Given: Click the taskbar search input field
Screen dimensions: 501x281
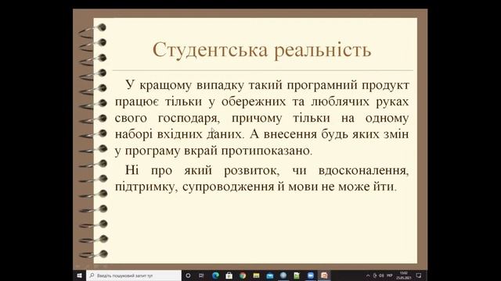Looking at the screenshot, I should [x=134, y=276].
